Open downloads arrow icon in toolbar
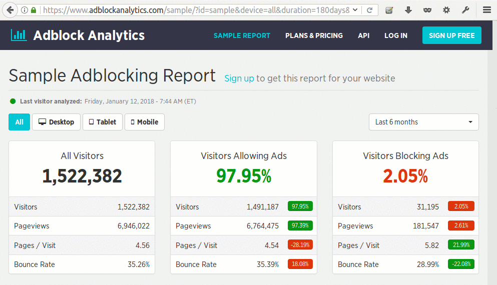The width and height of the screenshot is (497, 285). tap(408, 10)
